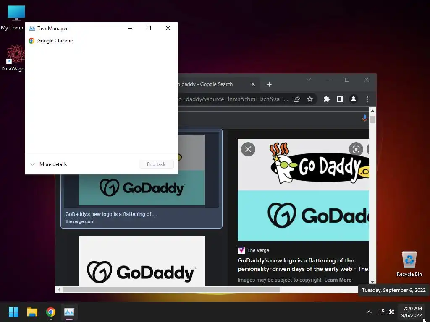Search image with Google Lens icon

coord(356,149)
